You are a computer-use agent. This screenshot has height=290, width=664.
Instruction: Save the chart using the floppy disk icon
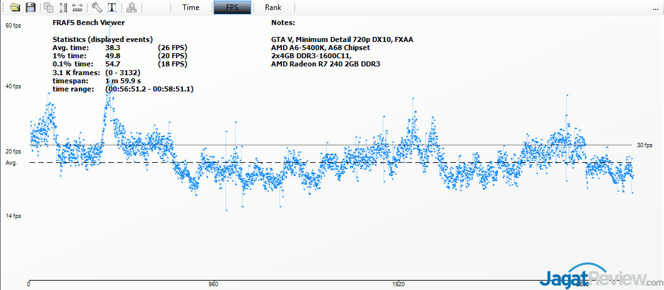pos(31,8)
